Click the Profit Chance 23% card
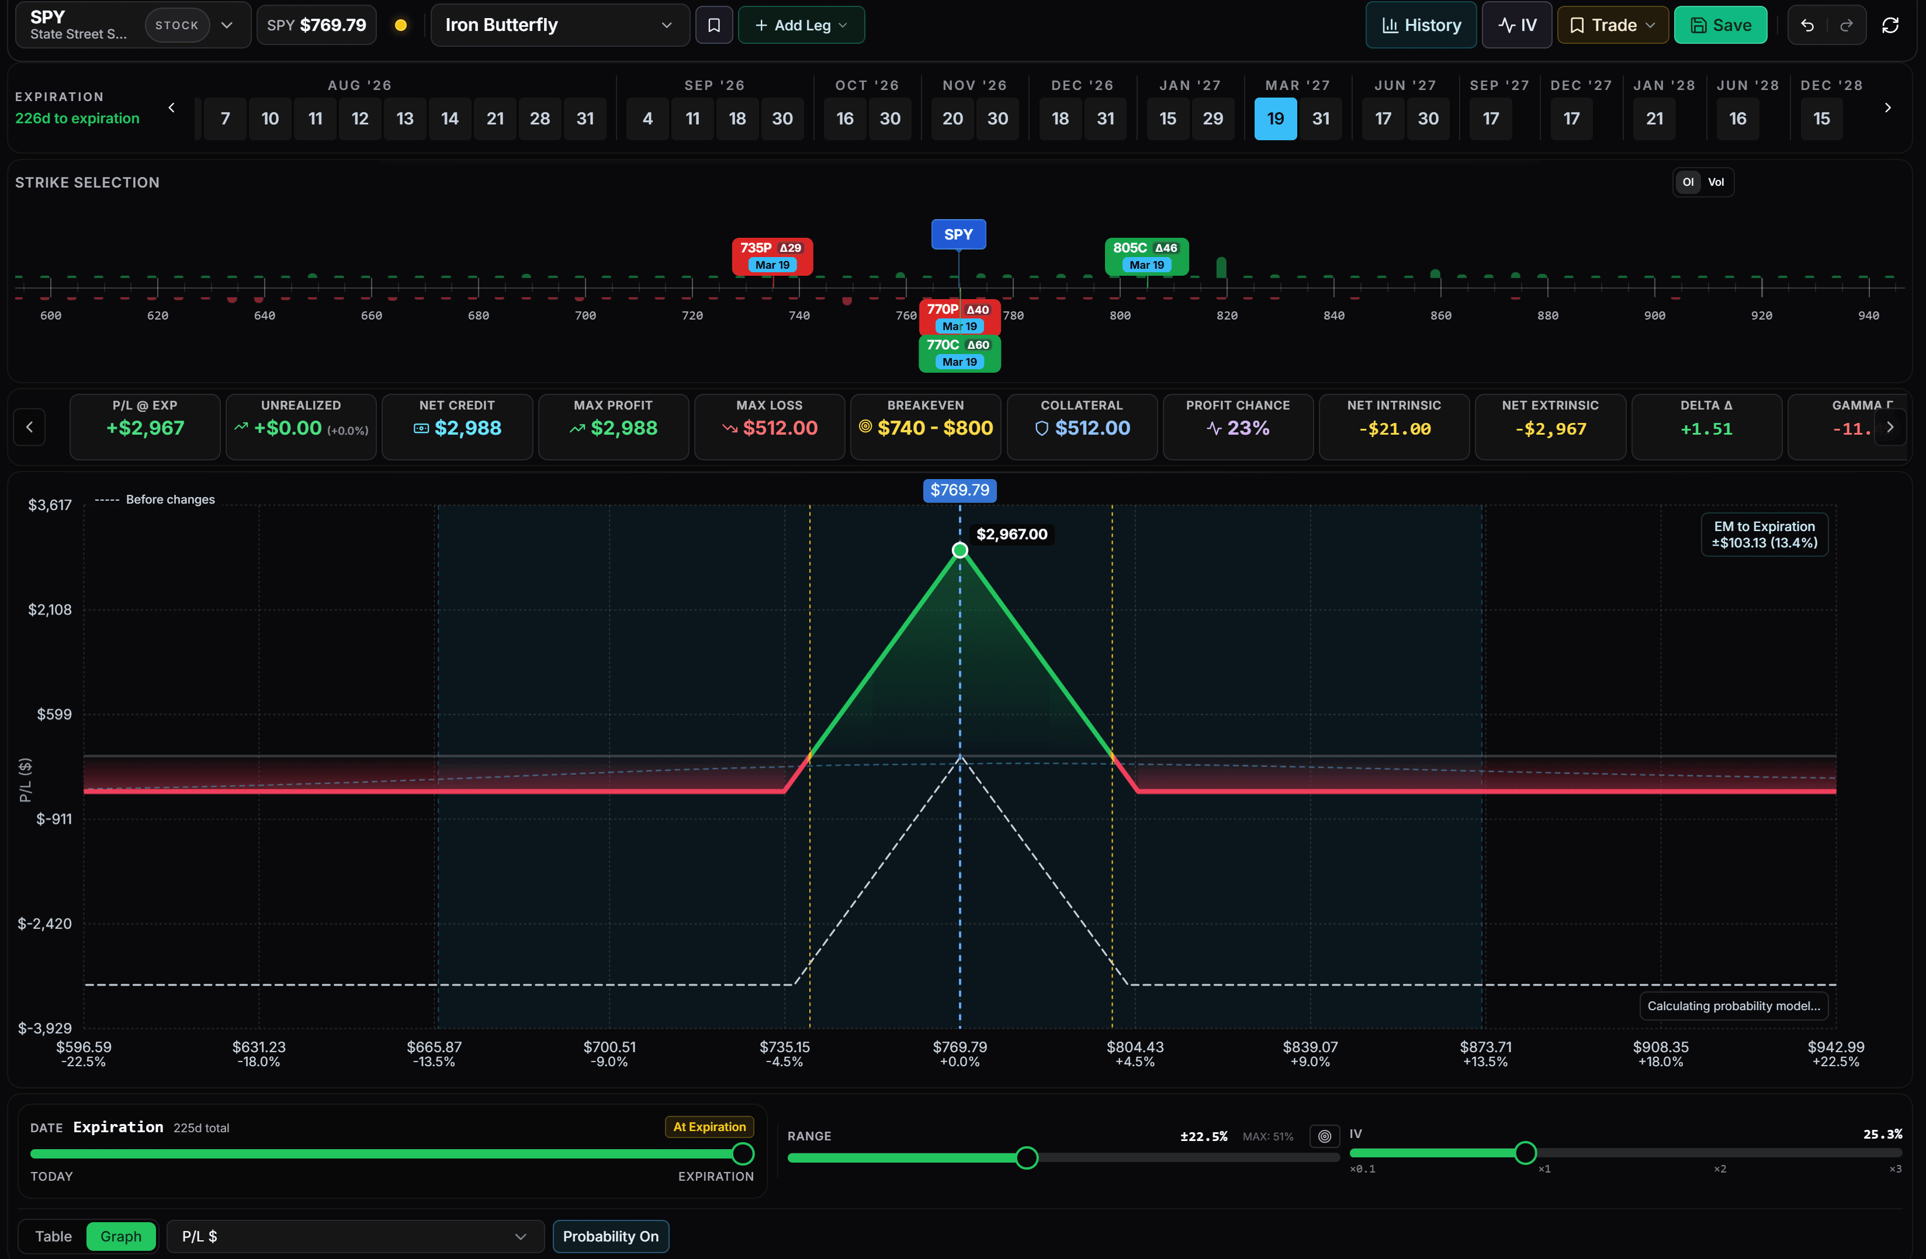Viewport: 1926px width, 1259px height. 1237,426
